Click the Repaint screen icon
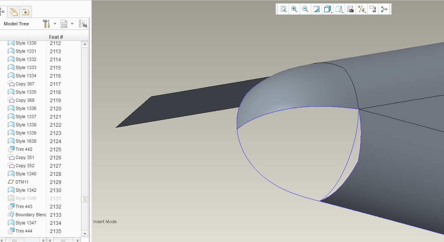 [x=316, y=9]
